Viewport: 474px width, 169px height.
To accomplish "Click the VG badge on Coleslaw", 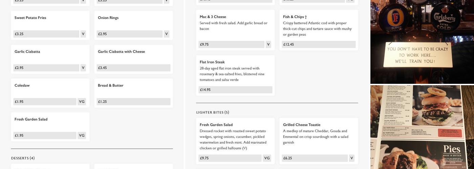I will [82, 101].
